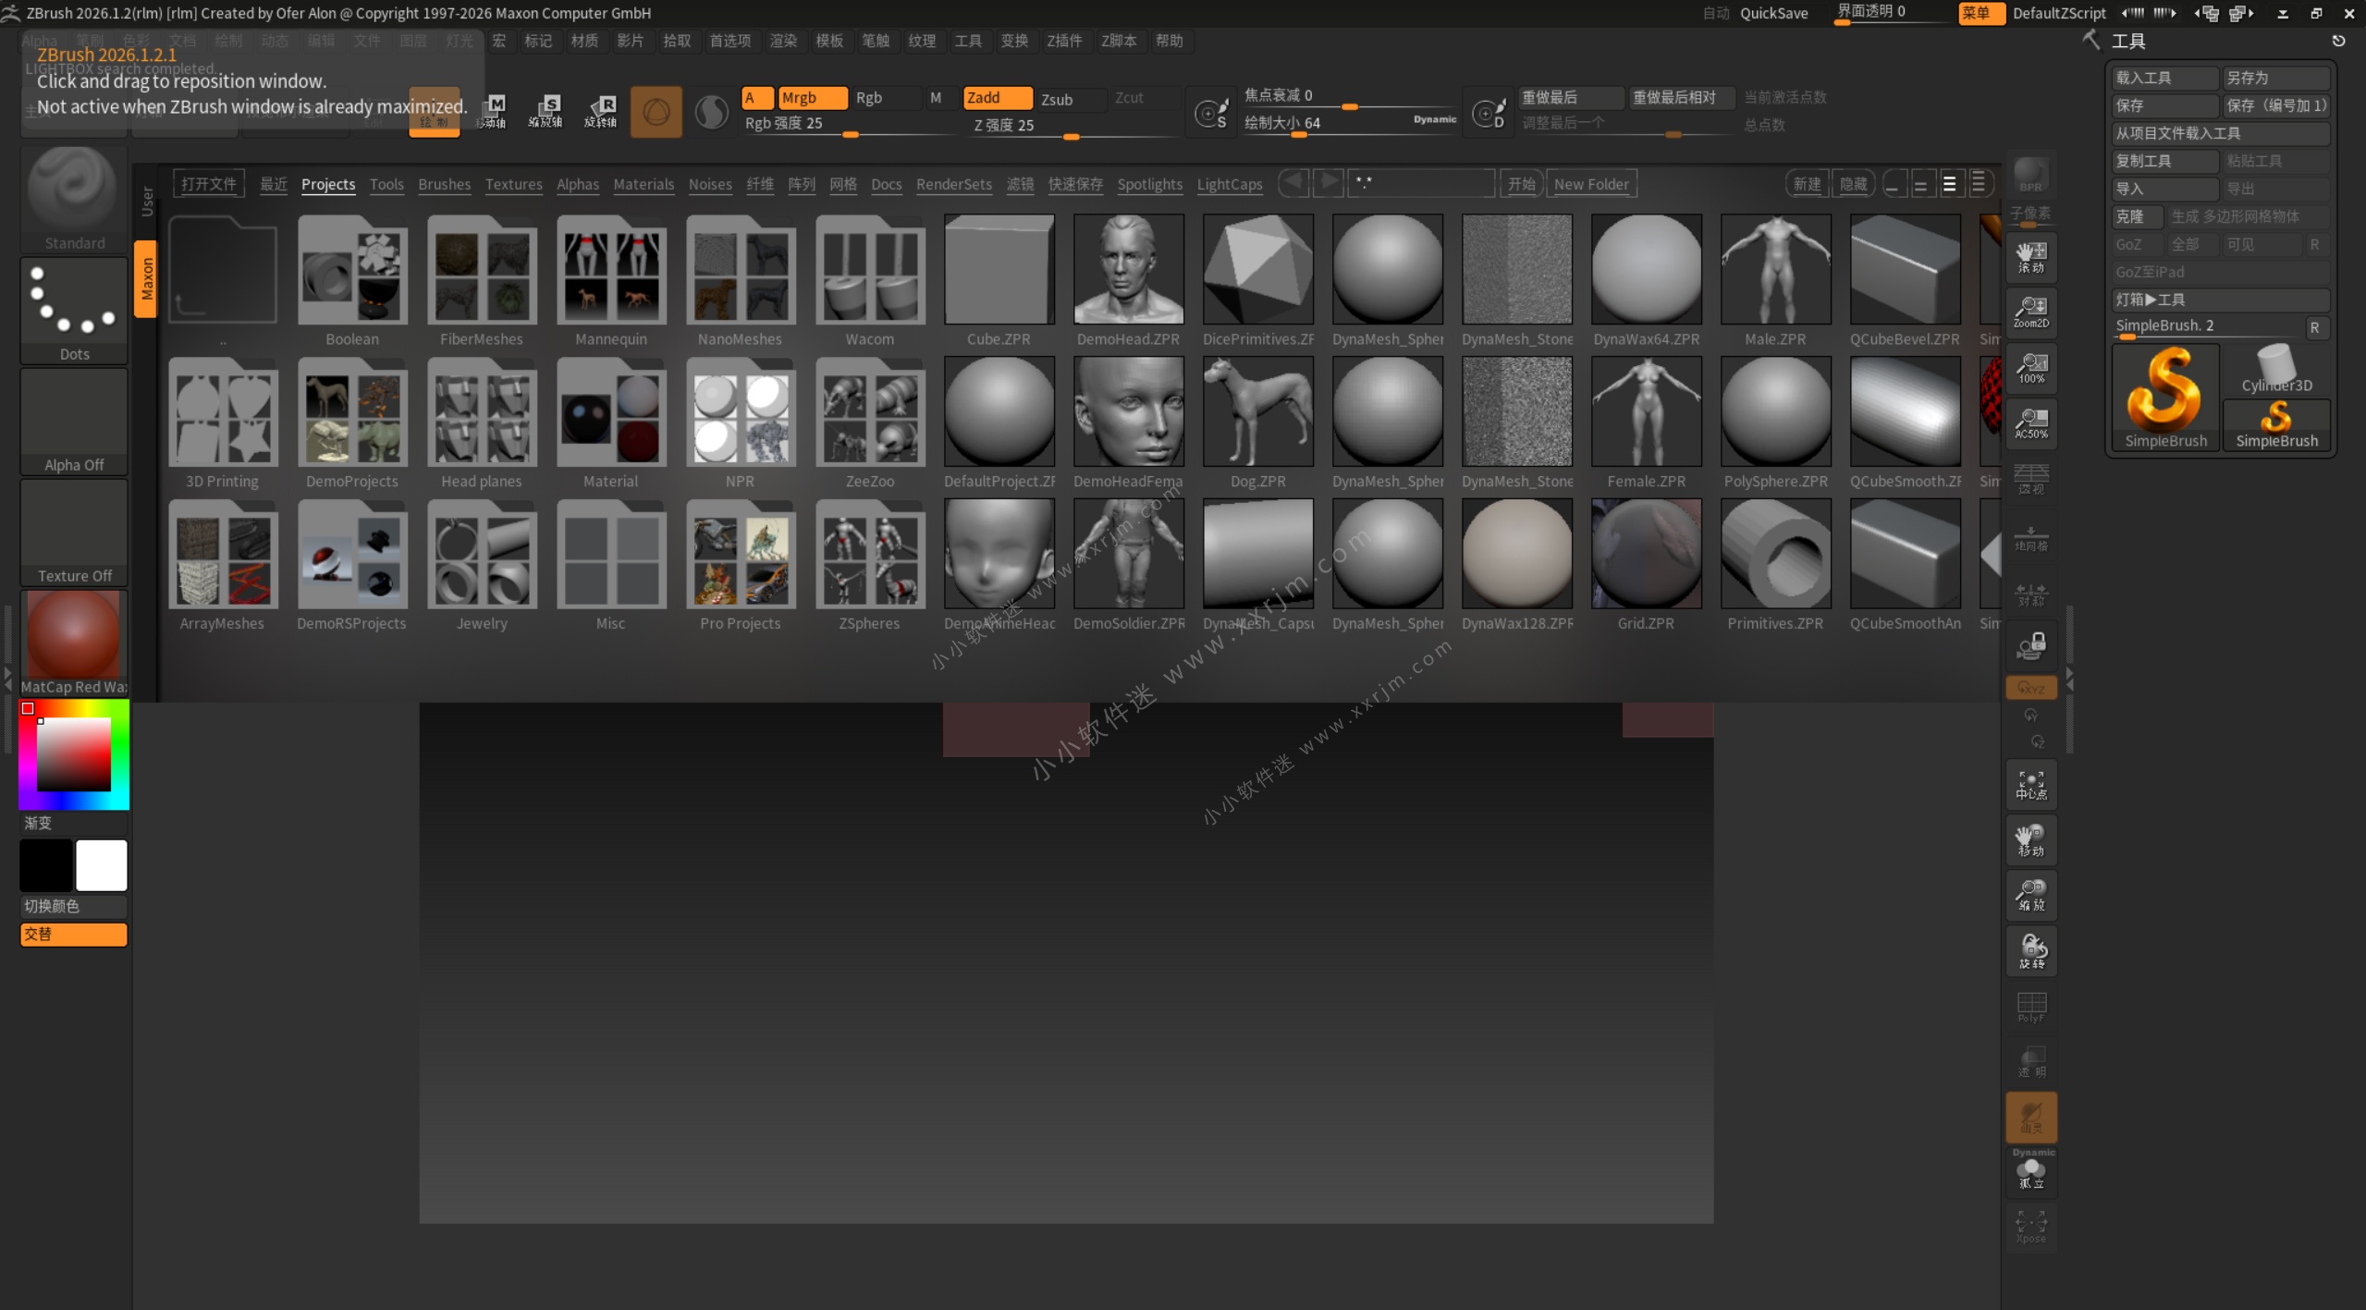Screen dimensions: 2366x1310
Task: Pick a color in the color picker square
Action: [x=73, y=754]
